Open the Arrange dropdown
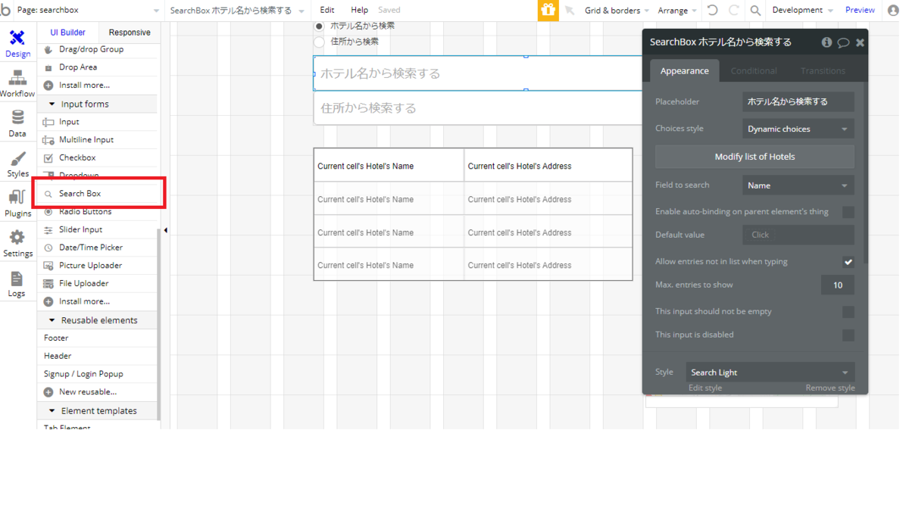The width and height of the screenshot is (909, 511). pos(677,11)
